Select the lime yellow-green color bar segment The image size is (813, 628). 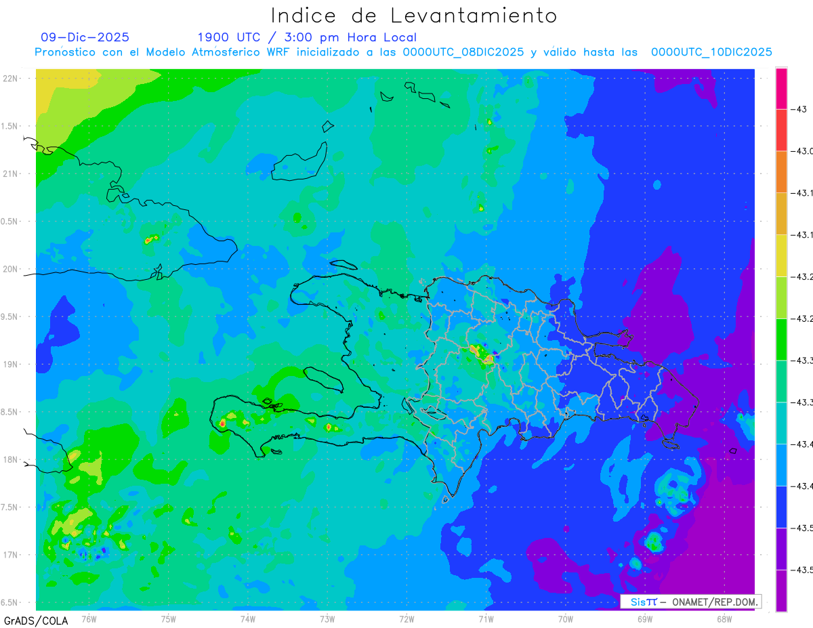[x=781, y=297]
